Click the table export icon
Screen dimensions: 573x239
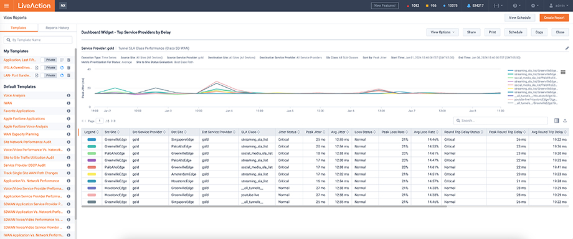[x=565, y=121]
